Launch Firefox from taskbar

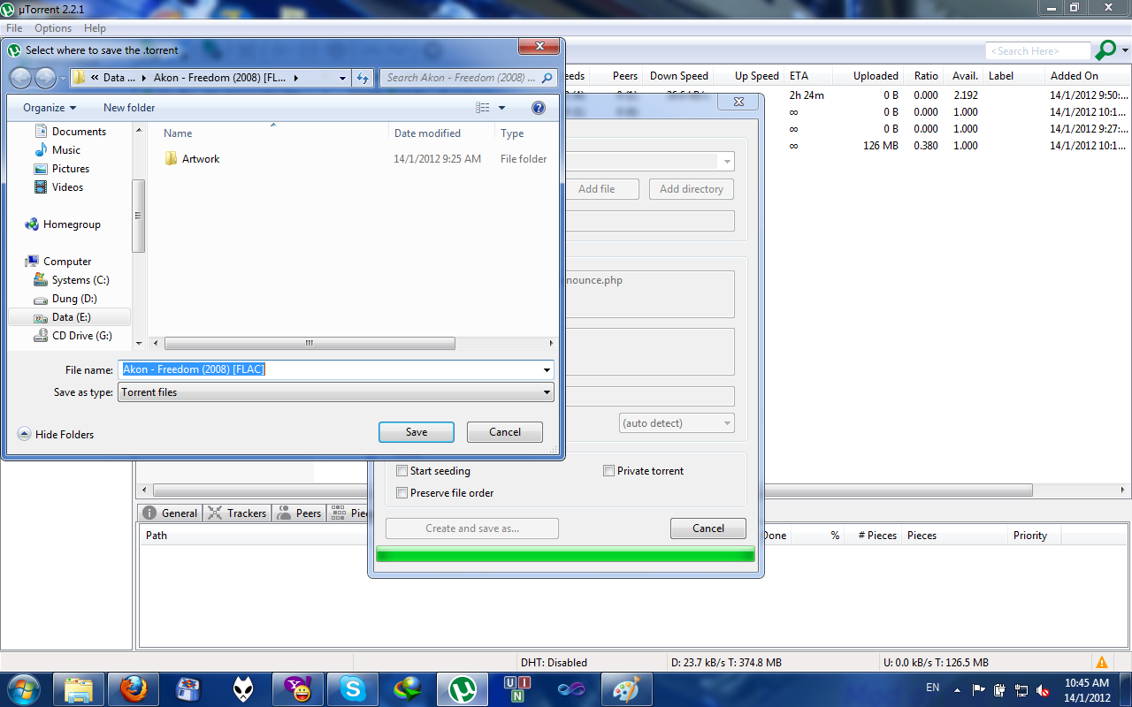click(x=134, y=688)
